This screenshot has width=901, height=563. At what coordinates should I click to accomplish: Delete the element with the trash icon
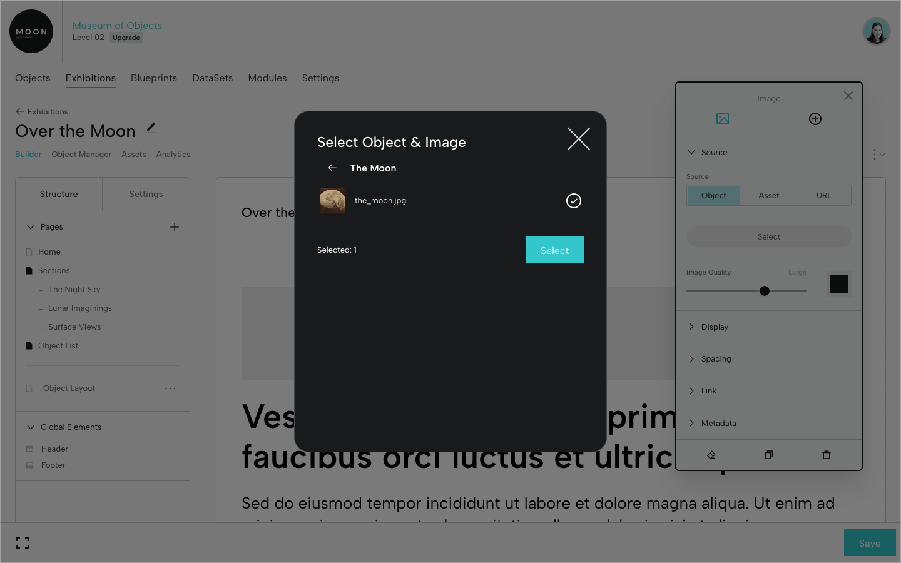pos(826,455)
